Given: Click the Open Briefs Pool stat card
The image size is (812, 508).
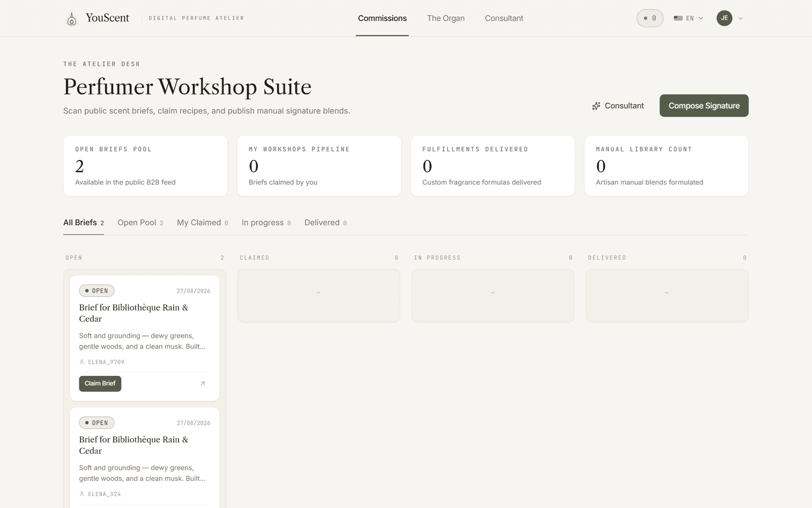Looking at the screenshot, I should point(145,166).
